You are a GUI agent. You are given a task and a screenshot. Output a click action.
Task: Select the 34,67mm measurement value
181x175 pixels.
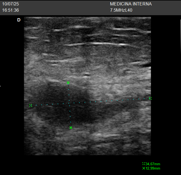tap(153, 164)
